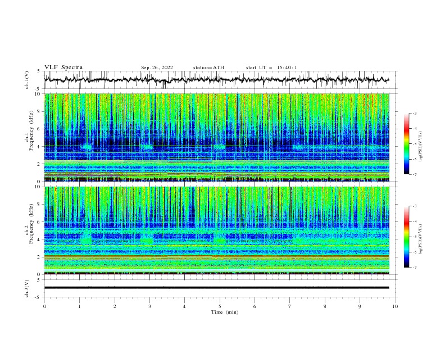
Task: Click inside the ch.1 spectrogram panel
Action: point(217,137)
